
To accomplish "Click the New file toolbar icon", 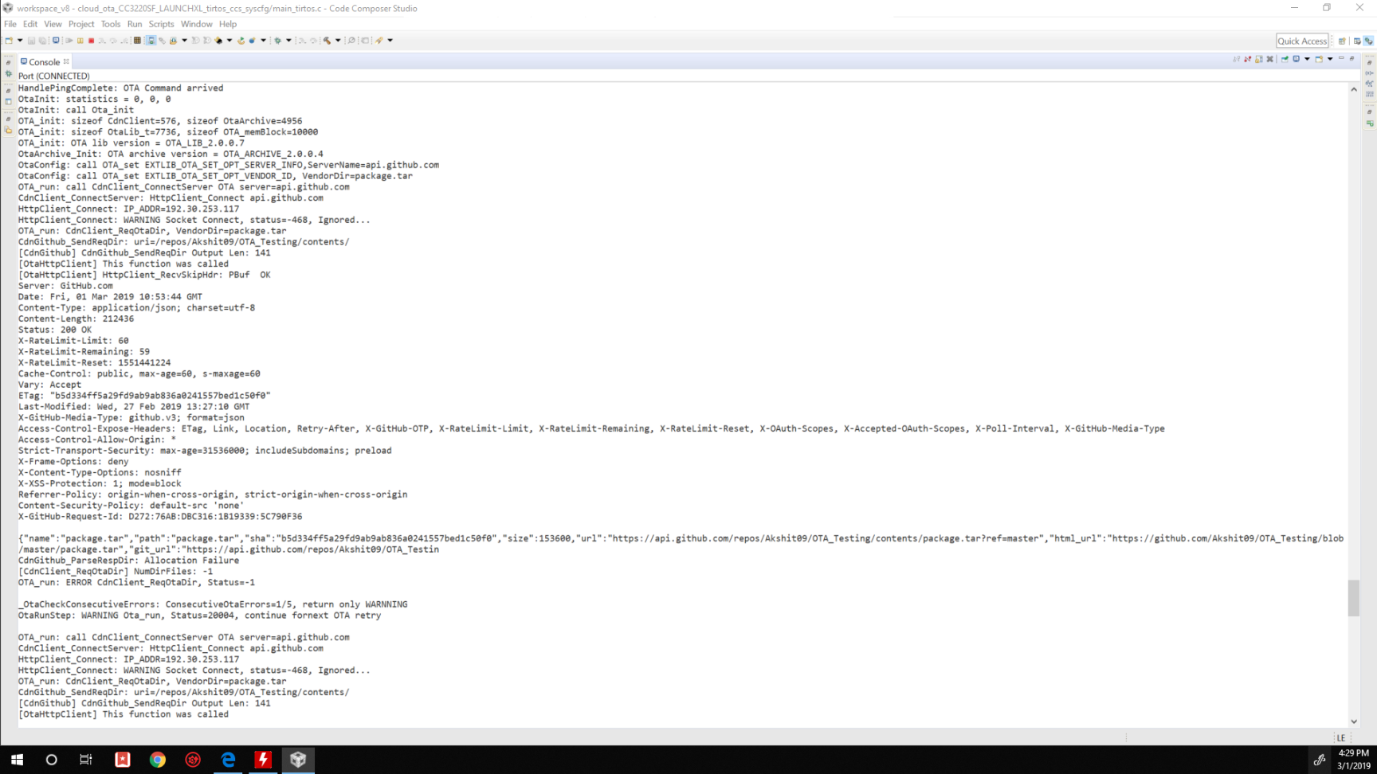I will [x=8, y=41].
